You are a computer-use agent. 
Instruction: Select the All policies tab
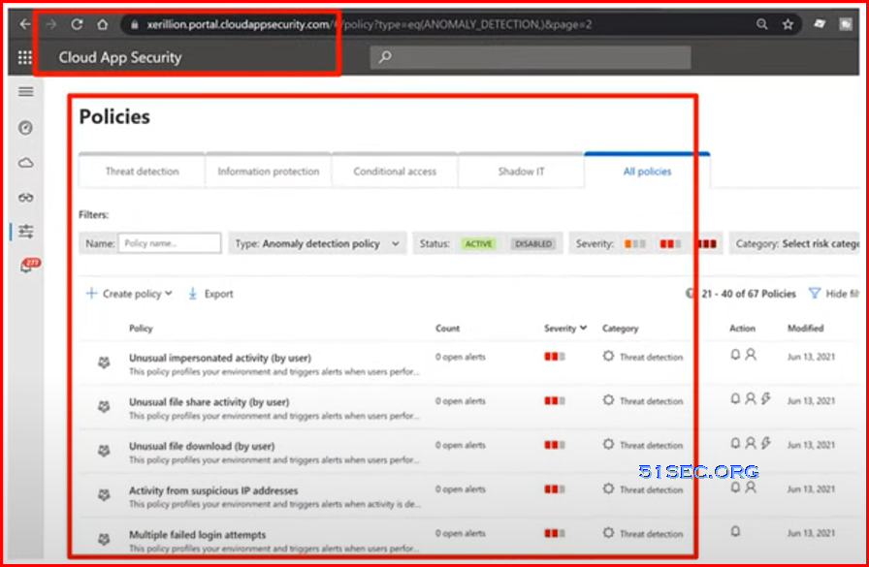point(647,172)
